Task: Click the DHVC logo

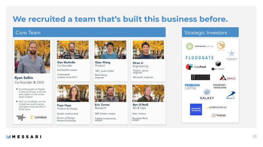Action: click(228, 78)
